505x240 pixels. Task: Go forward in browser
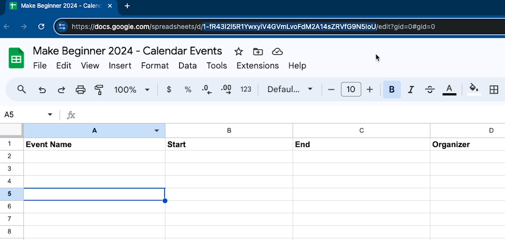click(24, 27)
